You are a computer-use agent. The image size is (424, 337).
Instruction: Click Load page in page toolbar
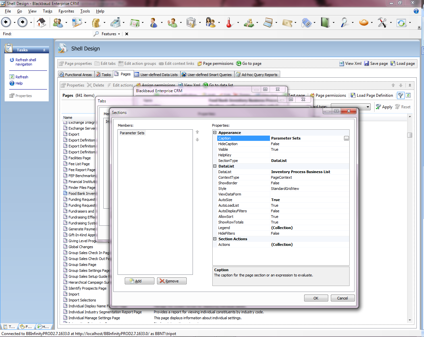click(403, 64)
